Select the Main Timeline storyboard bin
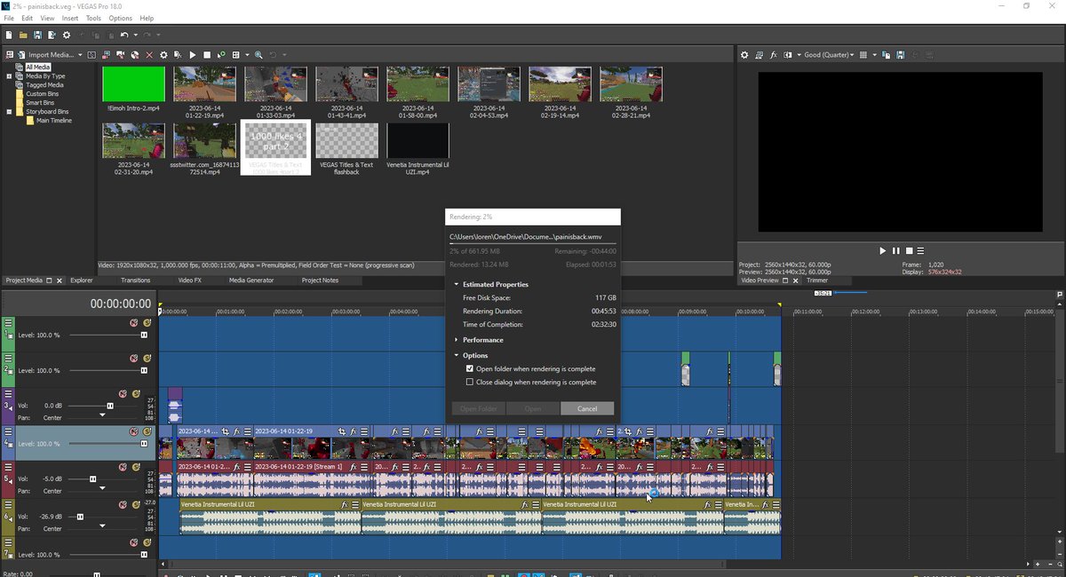The image size is (1066, 577). 54,121
